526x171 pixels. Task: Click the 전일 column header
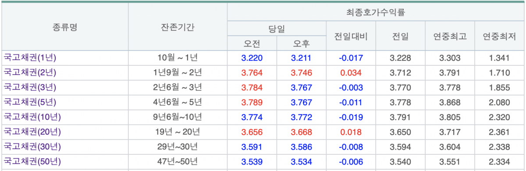pyautogui.click(x=400, y=36)
